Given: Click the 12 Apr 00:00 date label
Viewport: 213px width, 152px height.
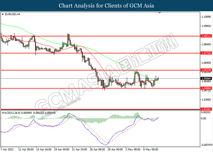Looking at the screenshot, I should (26, 150).
